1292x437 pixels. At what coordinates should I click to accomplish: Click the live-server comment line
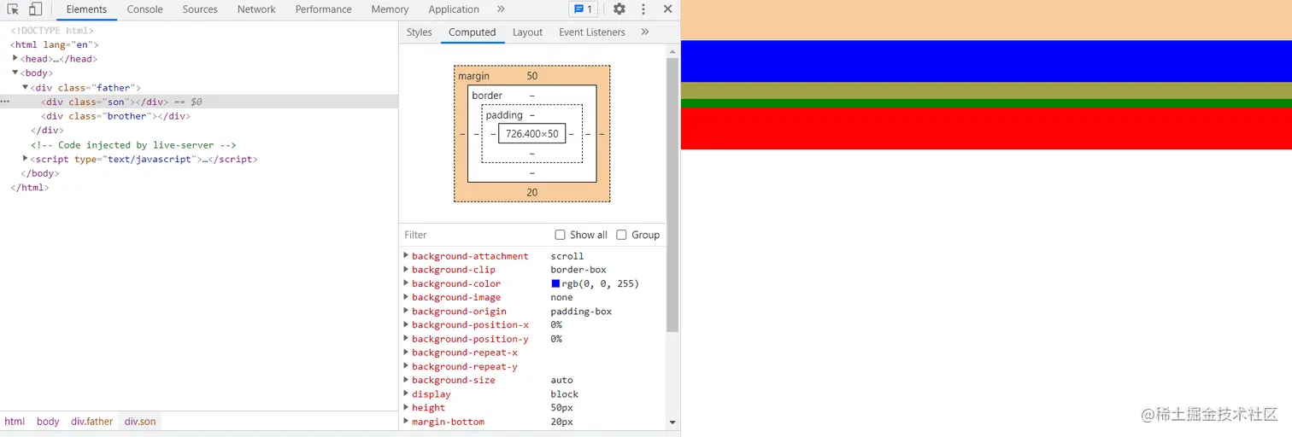133,145
